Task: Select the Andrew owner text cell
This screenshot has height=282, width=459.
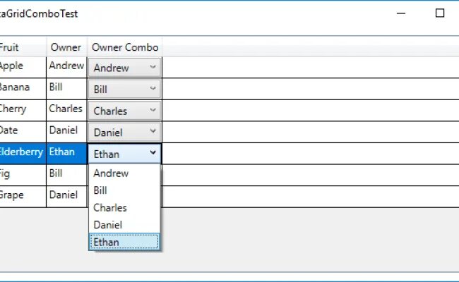Action: tap(66, 66)
